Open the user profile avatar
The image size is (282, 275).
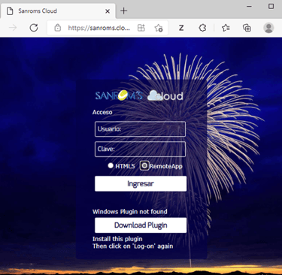tap(268, 28)
